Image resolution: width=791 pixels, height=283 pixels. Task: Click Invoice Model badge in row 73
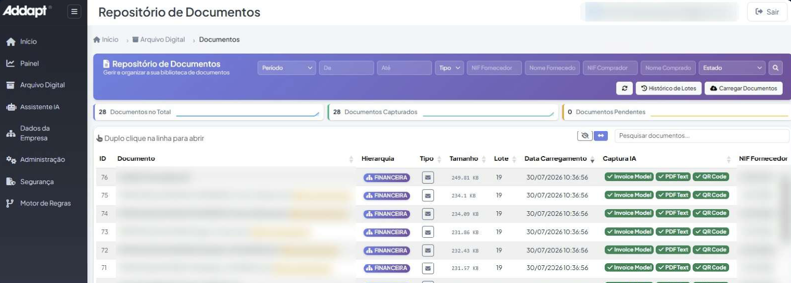pyautogui.click(x=629, y=231)
